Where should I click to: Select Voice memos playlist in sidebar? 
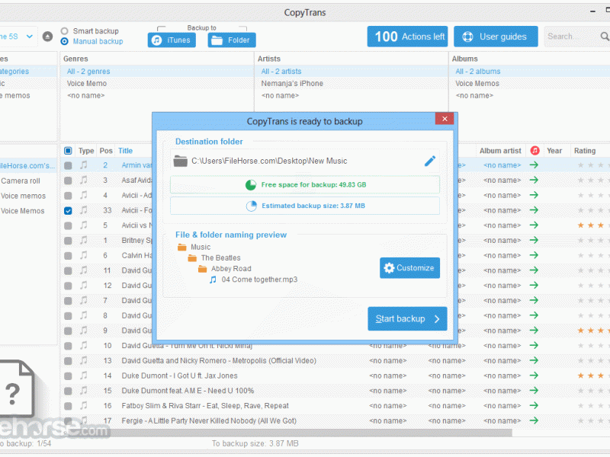point(23,197)
